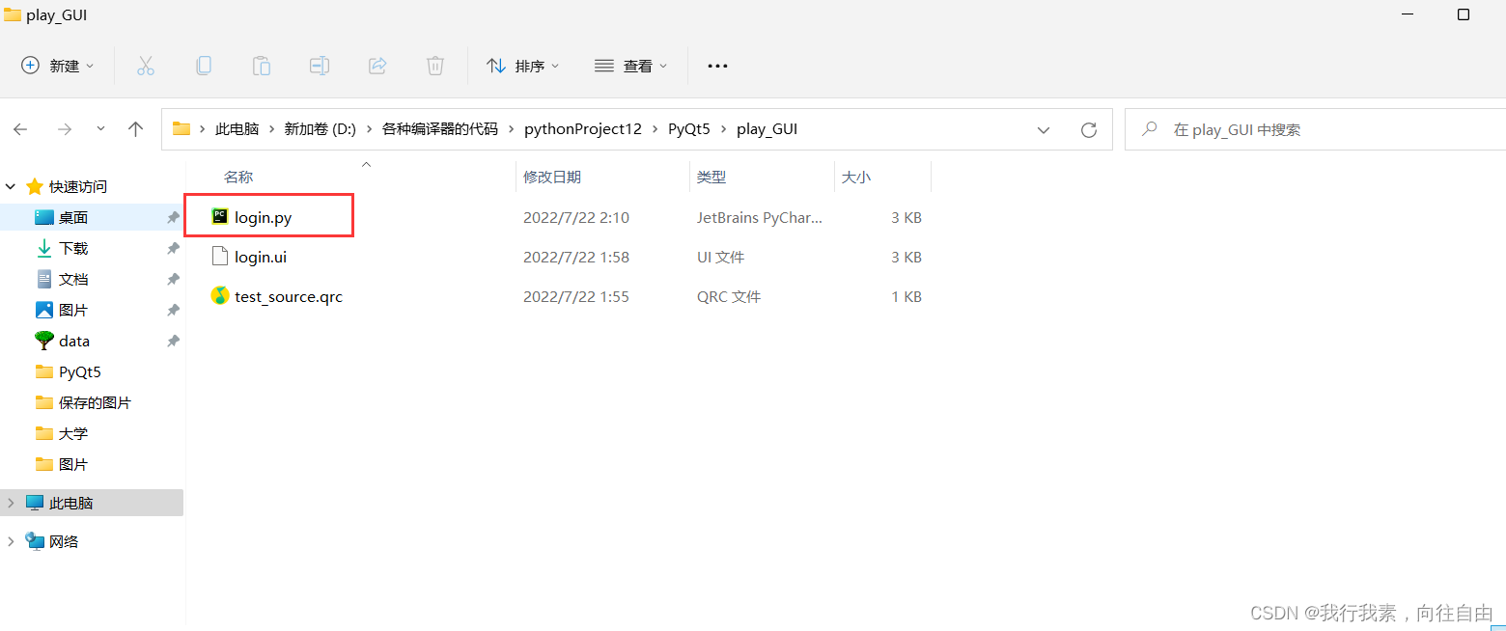The width and height of the screenshot is (1506, 631).
Task: Unpin 下载 from Quick Access
Action: coord(173,248)
